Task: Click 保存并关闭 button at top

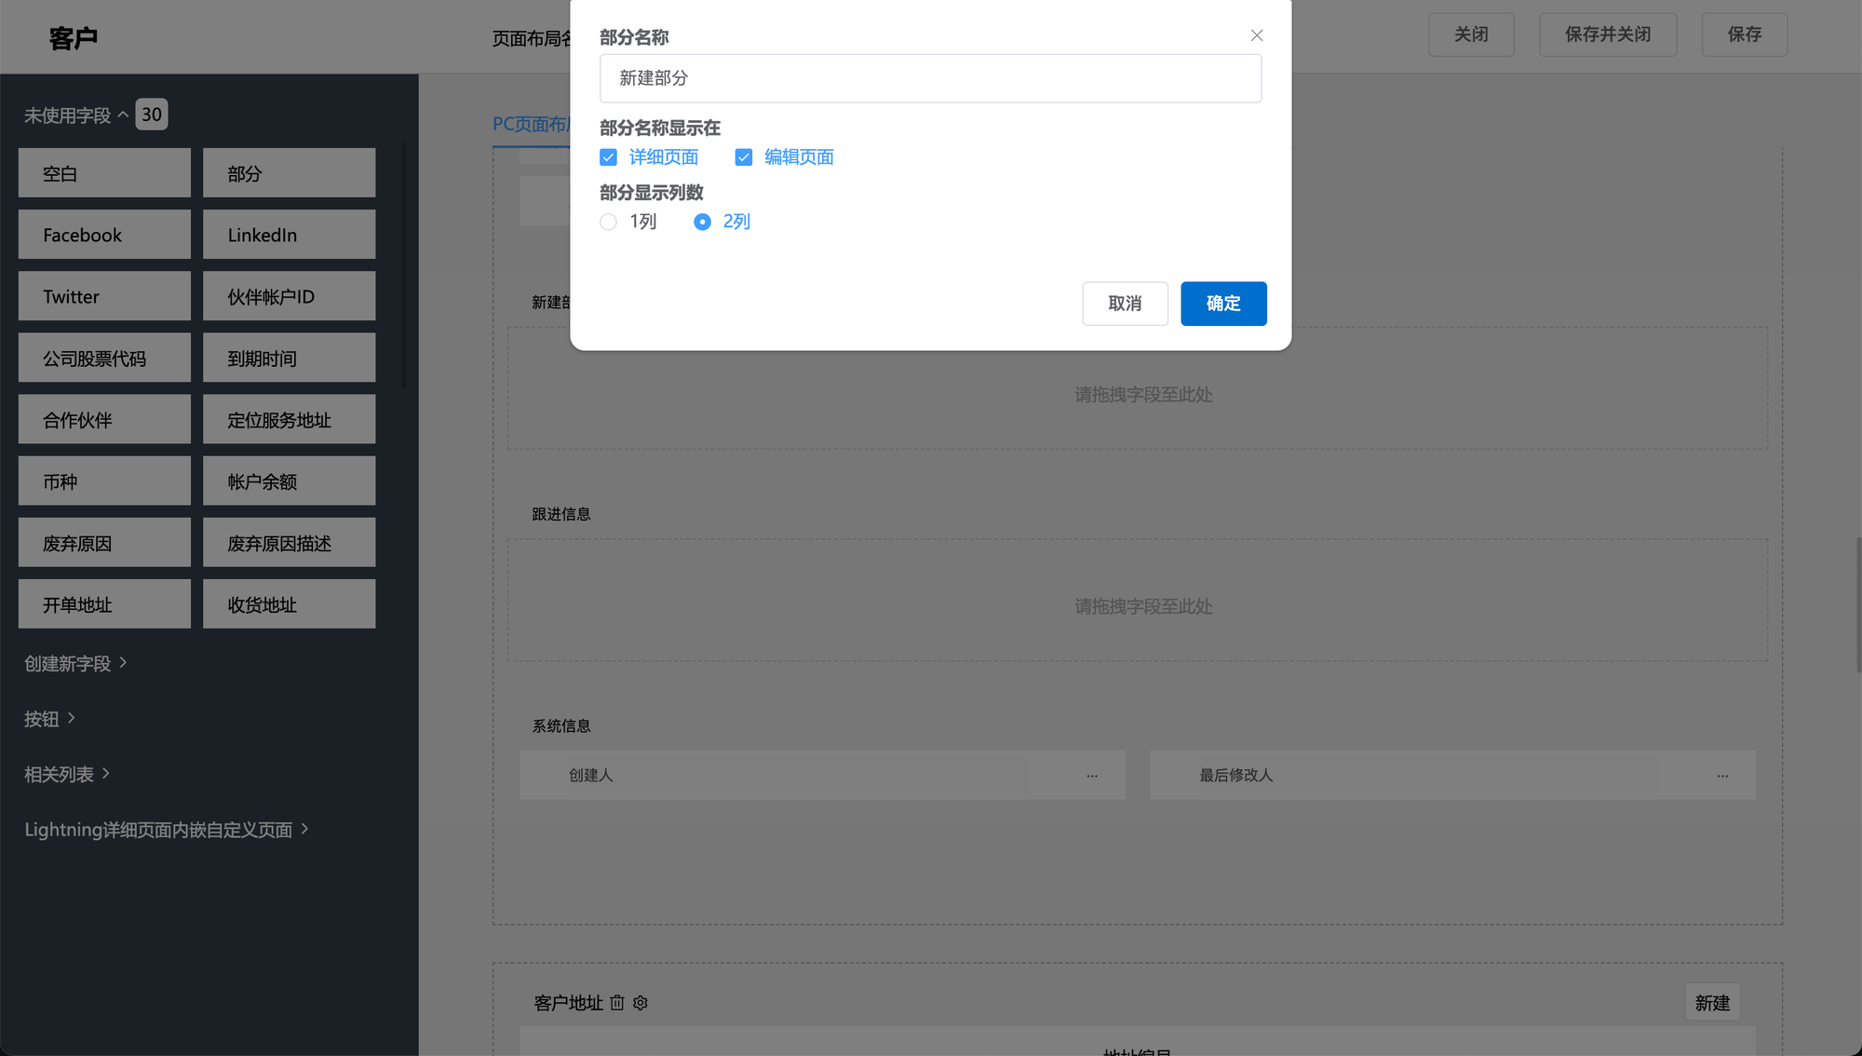Action: click(x=1607, y=34)
